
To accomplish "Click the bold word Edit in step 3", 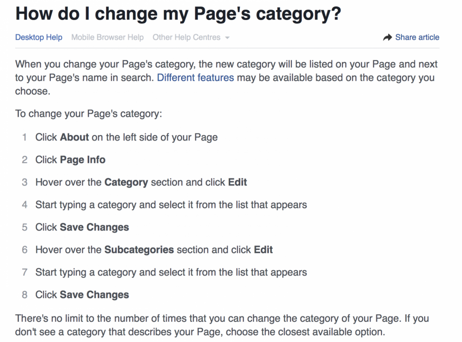I will (x=237, y=182).
